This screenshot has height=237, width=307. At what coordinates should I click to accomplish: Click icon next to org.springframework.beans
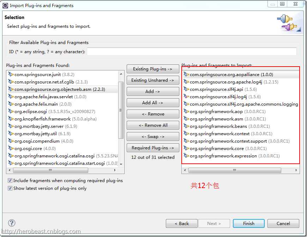pyautogui.click(x=186, y=126)
